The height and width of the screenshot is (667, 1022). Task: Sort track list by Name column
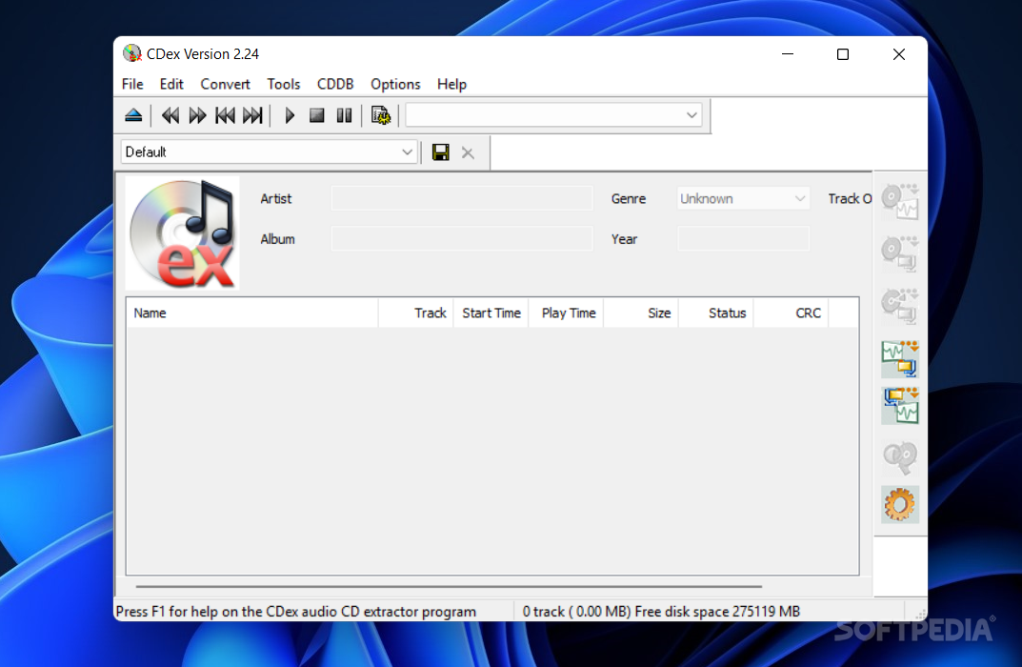tap(252, 313)
